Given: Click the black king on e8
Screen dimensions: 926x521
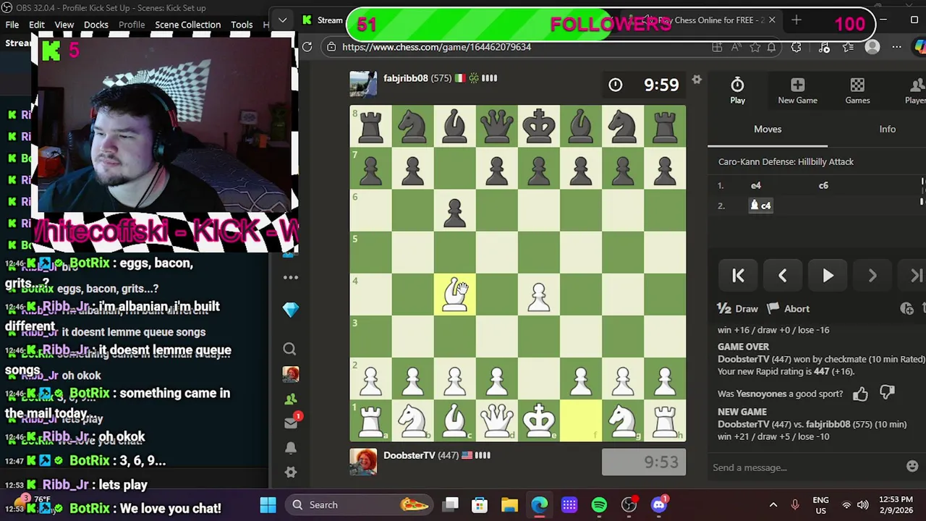Looking at the screenshot, I should [539, 126].
